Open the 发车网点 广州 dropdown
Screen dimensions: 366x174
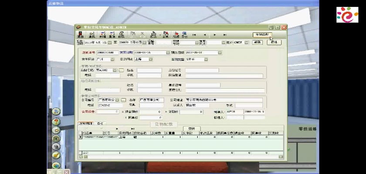(x=112, y=60)
